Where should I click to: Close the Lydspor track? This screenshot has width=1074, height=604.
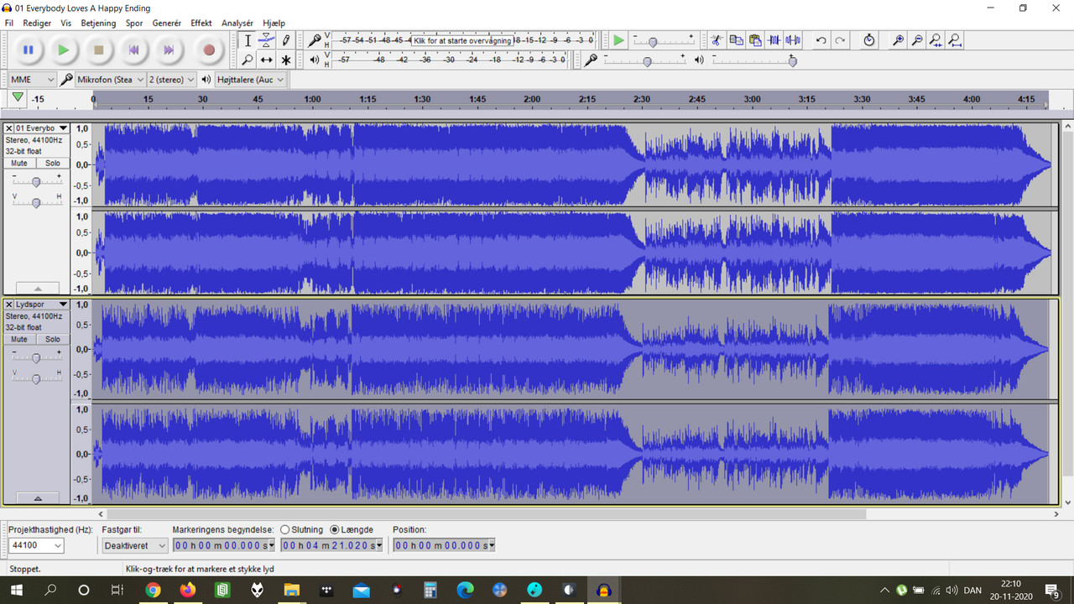9,305
